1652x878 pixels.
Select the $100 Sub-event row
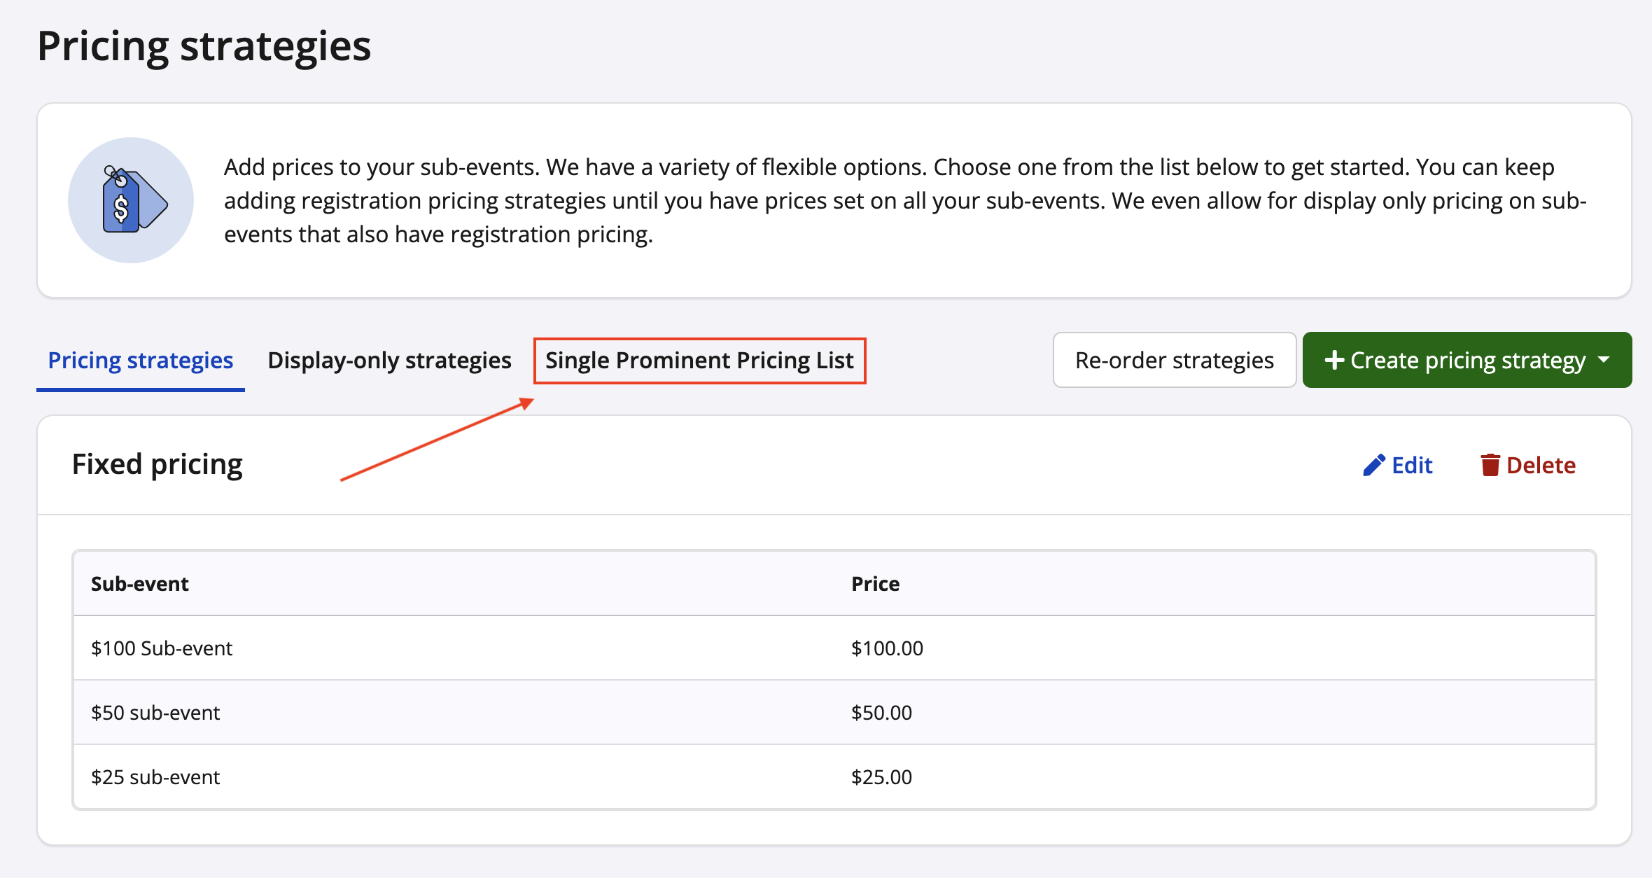[162, 648]
